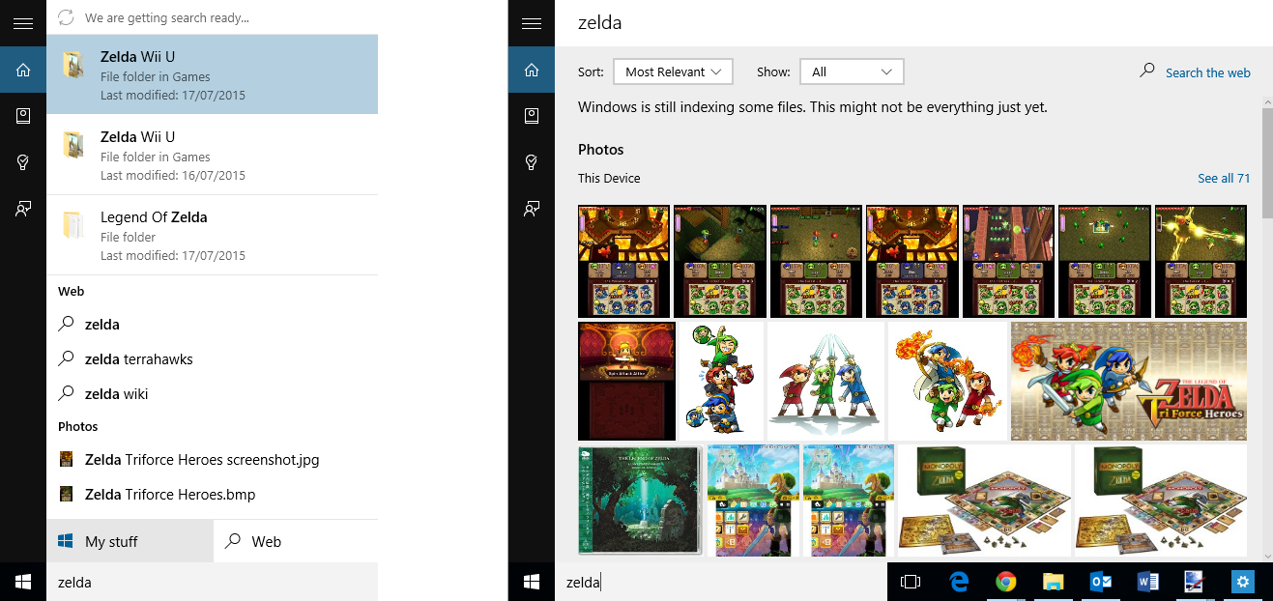The width and height of the screenshot is (1273, 601).
Task: Open hamburger menu in left search panel
Action: tap(23, 23)
